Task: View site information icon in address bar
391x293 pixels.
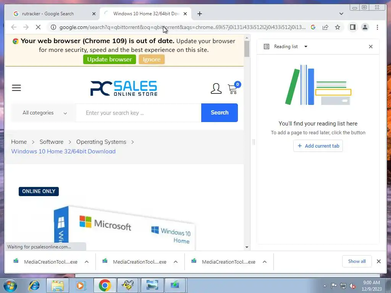Action: 53,27
